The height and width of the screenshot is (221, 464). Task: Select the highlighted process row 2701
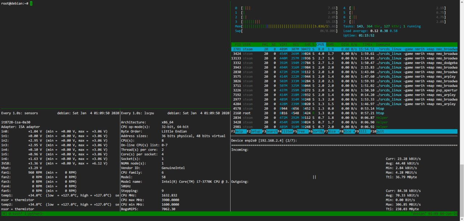(x=344, y=49)
